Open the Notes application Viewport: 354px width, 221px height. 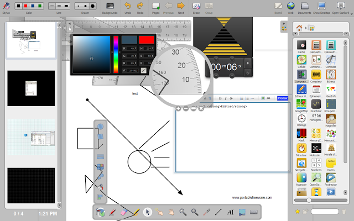(331, 165)
